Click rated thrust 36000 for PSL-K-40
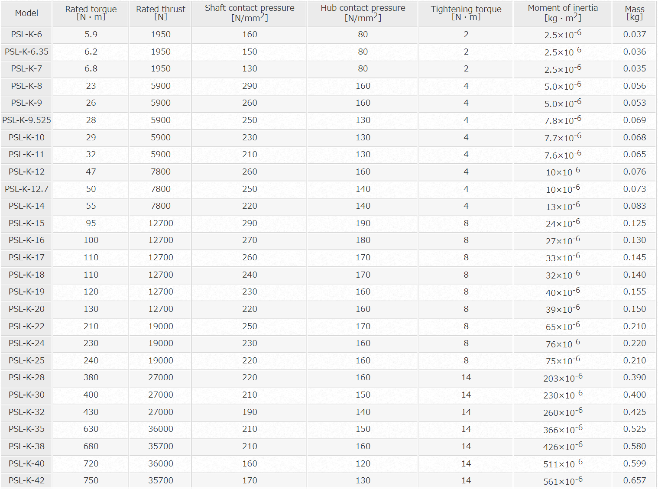This screenshot has width=658, height=489. tap(161, 464)
